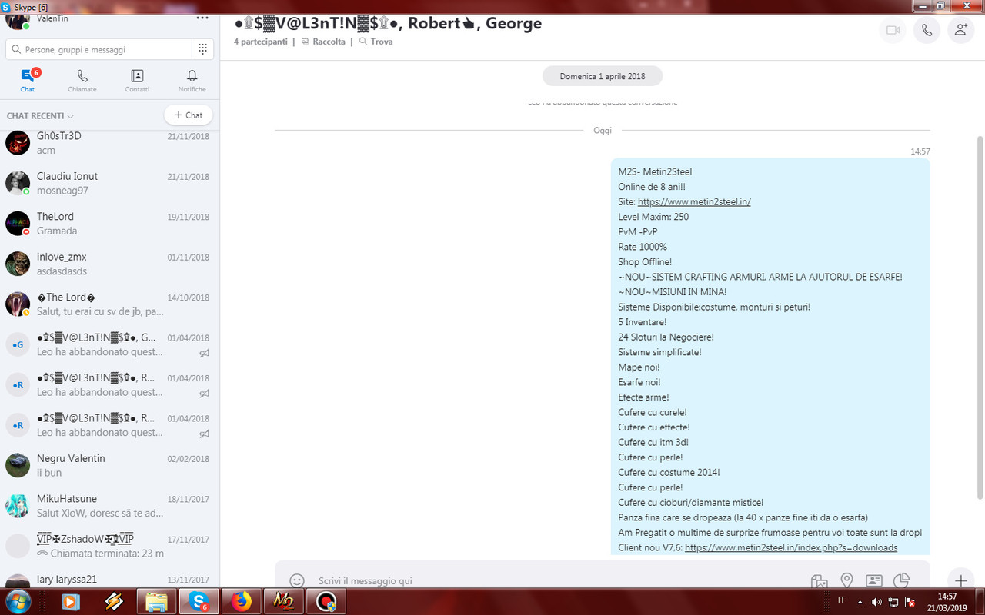Viewport: 985px width, 615px height.
Task: Open the three-dot more options menu
Action: 202,17
